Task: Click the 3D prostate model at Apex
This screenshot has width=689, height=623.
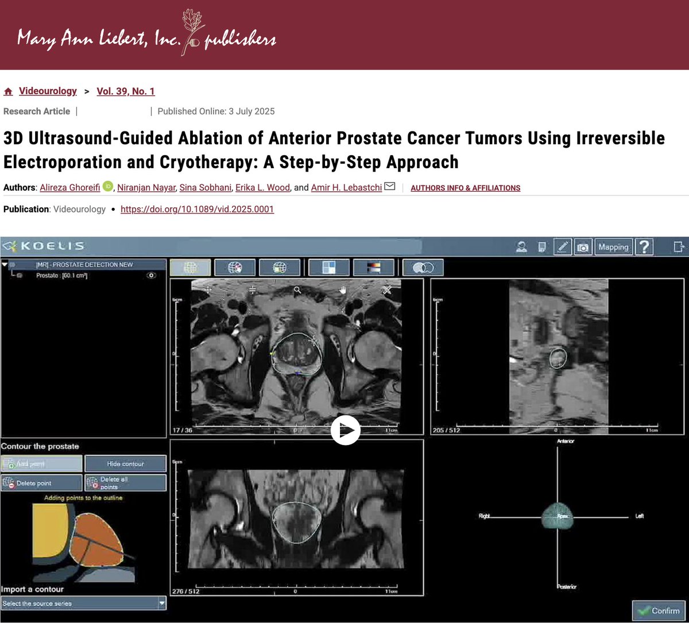Action: coord(556,516)
